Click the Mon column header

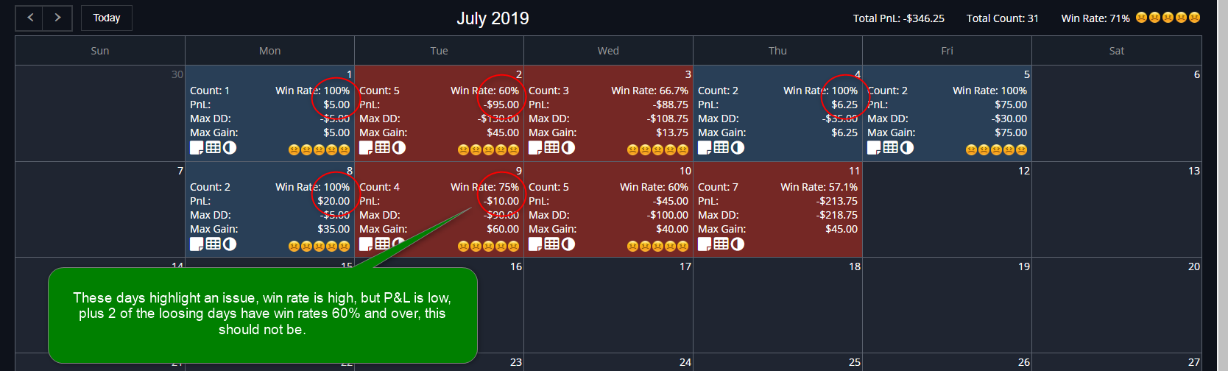[x=269, y=51]
